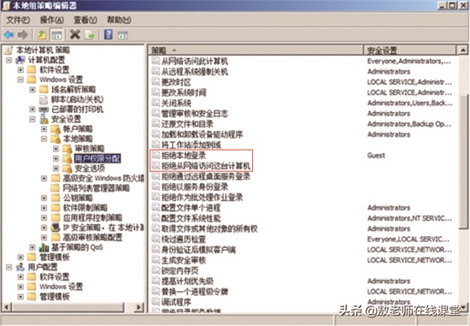Screen dimensions: 470x326
Task: Click the show/hide action pane icon
Action: tap(122, 35)
